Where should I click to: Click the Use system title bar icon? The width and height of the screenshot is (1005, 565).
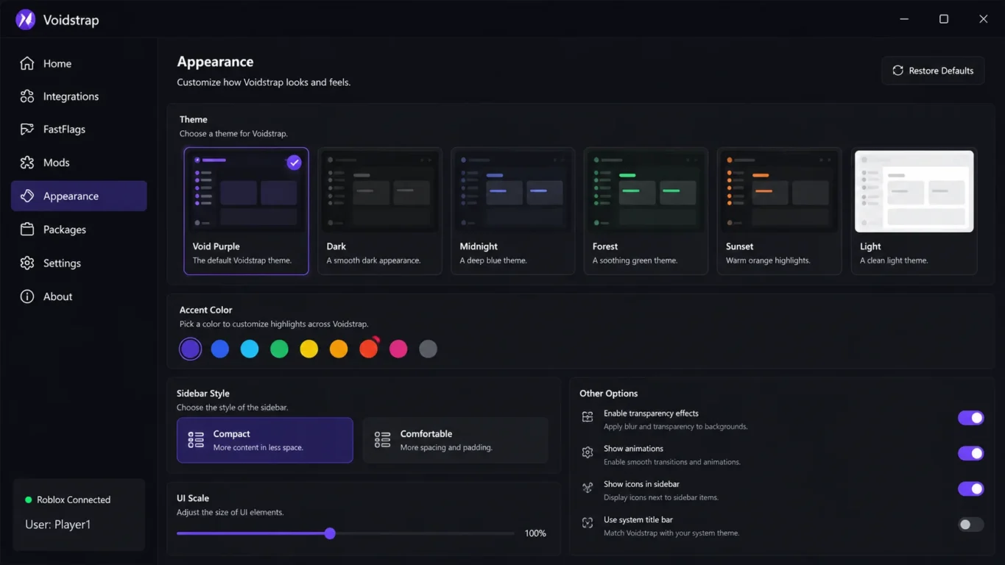pyautogui.click(x=588, y=523)
